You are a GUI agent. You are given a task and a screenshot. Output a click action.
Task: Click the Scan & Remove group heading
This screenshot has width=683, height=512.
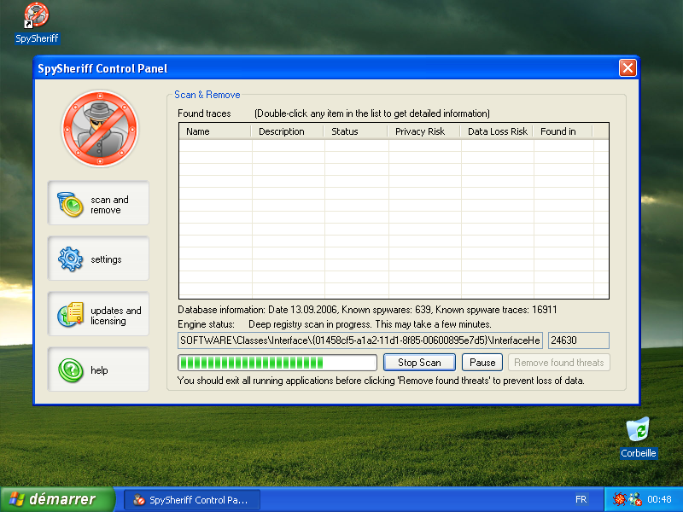click(x=207, y=95)
